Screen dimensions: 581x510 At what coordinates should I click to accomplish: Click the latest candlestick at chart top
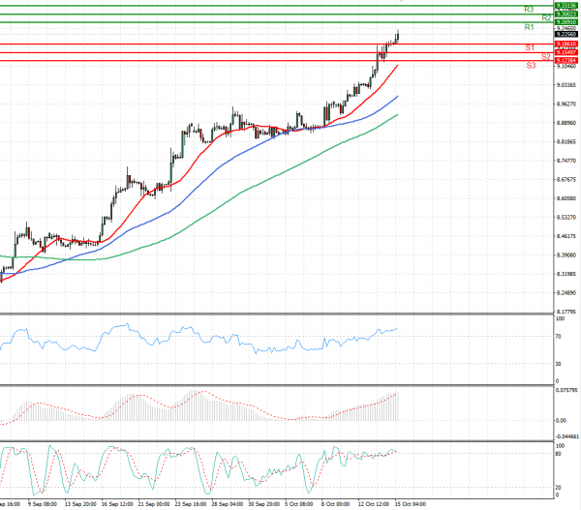tap(397, 35)
